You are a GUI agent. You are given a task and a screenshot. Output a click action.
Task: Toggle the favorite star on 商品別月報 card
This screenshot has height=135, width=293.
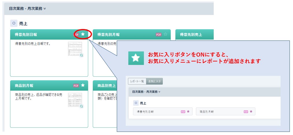tap(83, 85)
